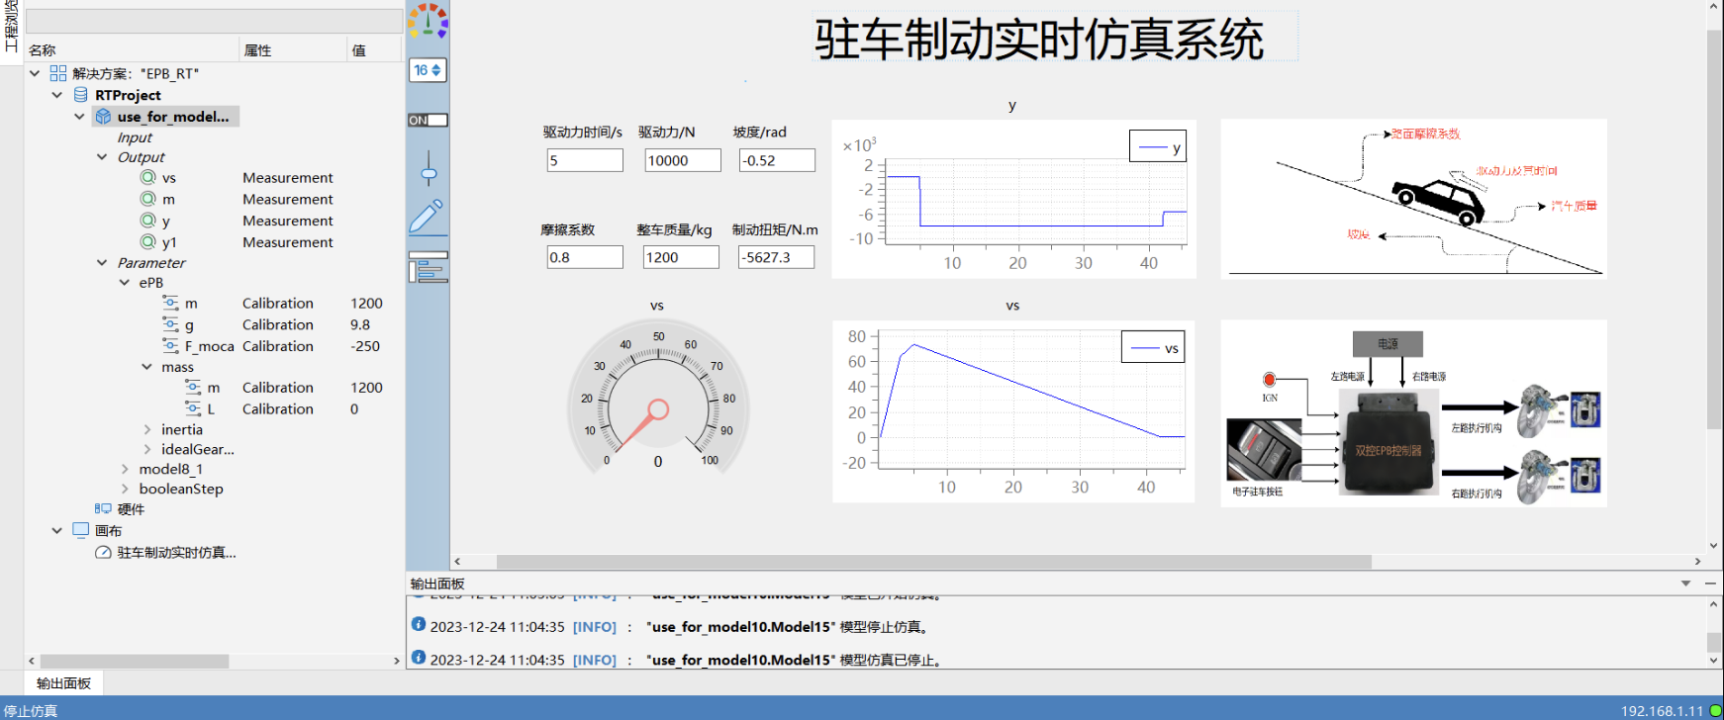
Task: Select the layout list widget icon
Action: [x=428, y=267]
